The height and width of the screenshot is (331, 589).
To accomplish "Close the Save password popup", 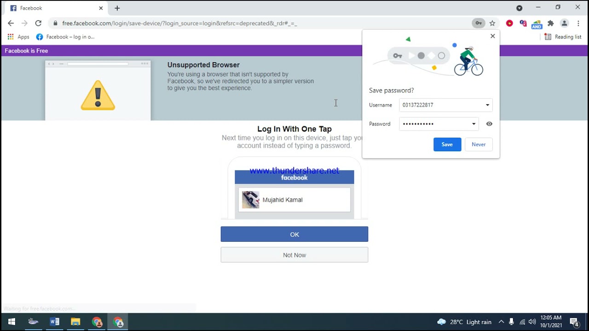I will coord(493,36).
